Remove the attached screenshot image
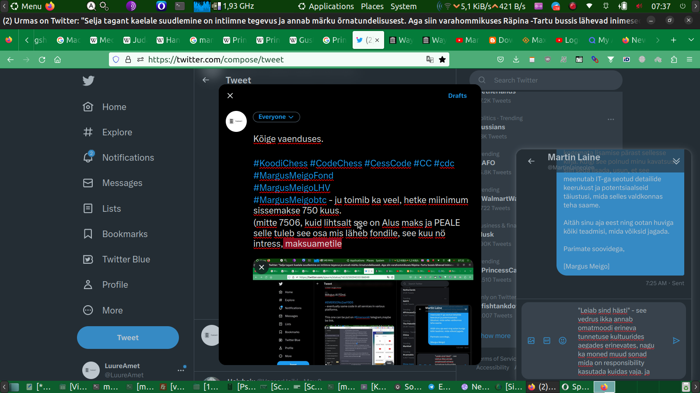 click(262, 267)
